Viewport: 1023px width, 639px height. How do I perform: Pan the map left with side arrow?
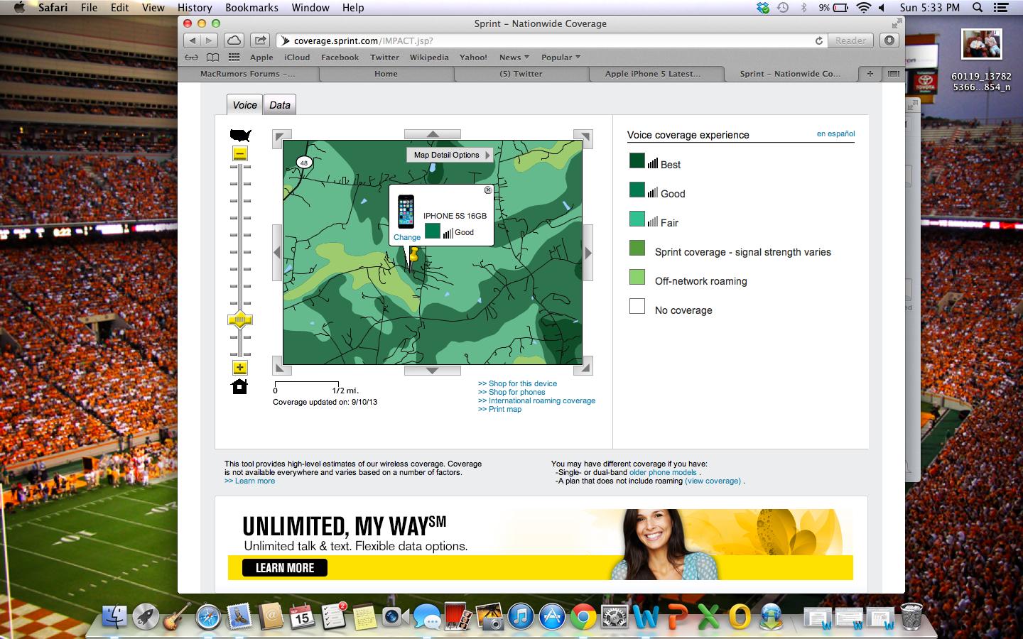tap(277, 253)
